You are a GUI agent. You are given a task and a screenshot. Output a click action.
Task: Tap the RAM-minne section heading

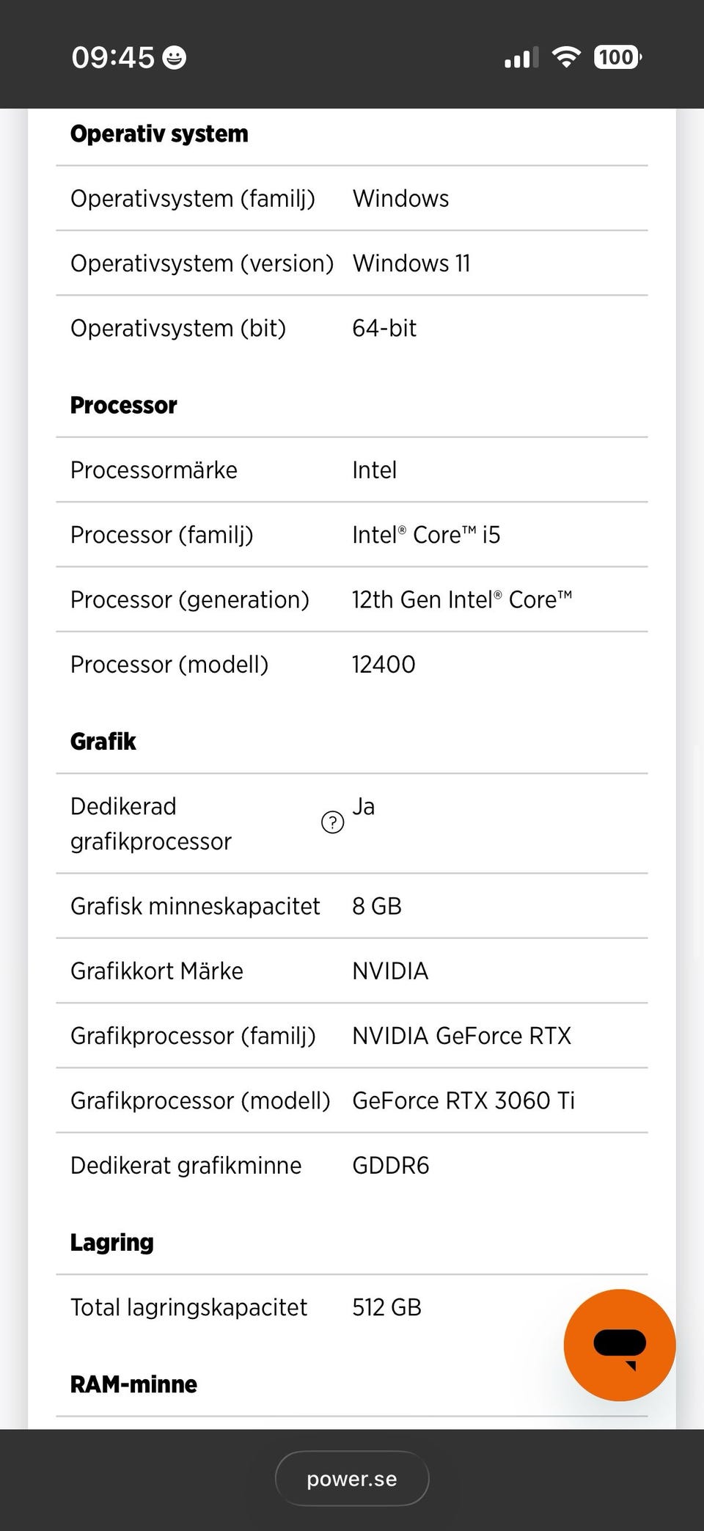pos(133,1384)
